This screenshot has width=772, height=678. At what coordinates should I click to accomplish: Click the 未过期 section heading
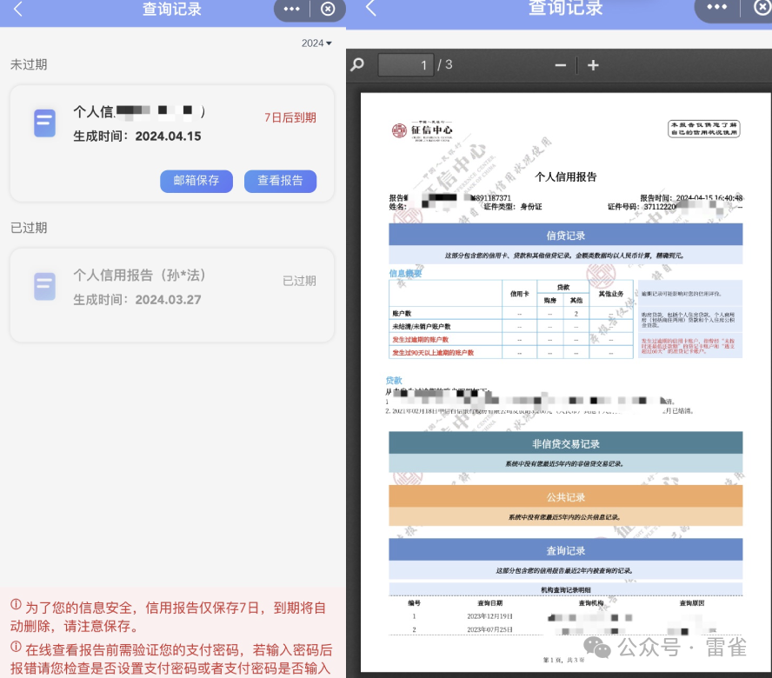tap(29, 64)
